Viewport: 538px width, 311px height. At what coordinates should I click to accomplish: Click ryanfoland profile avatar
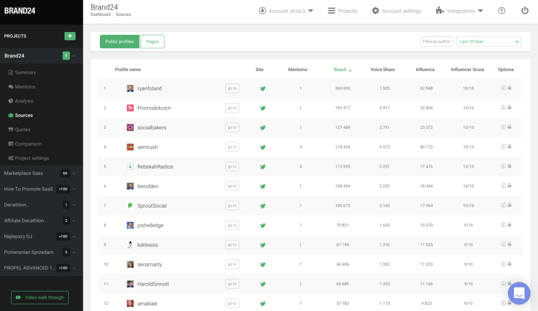click(x=130, y=89)
